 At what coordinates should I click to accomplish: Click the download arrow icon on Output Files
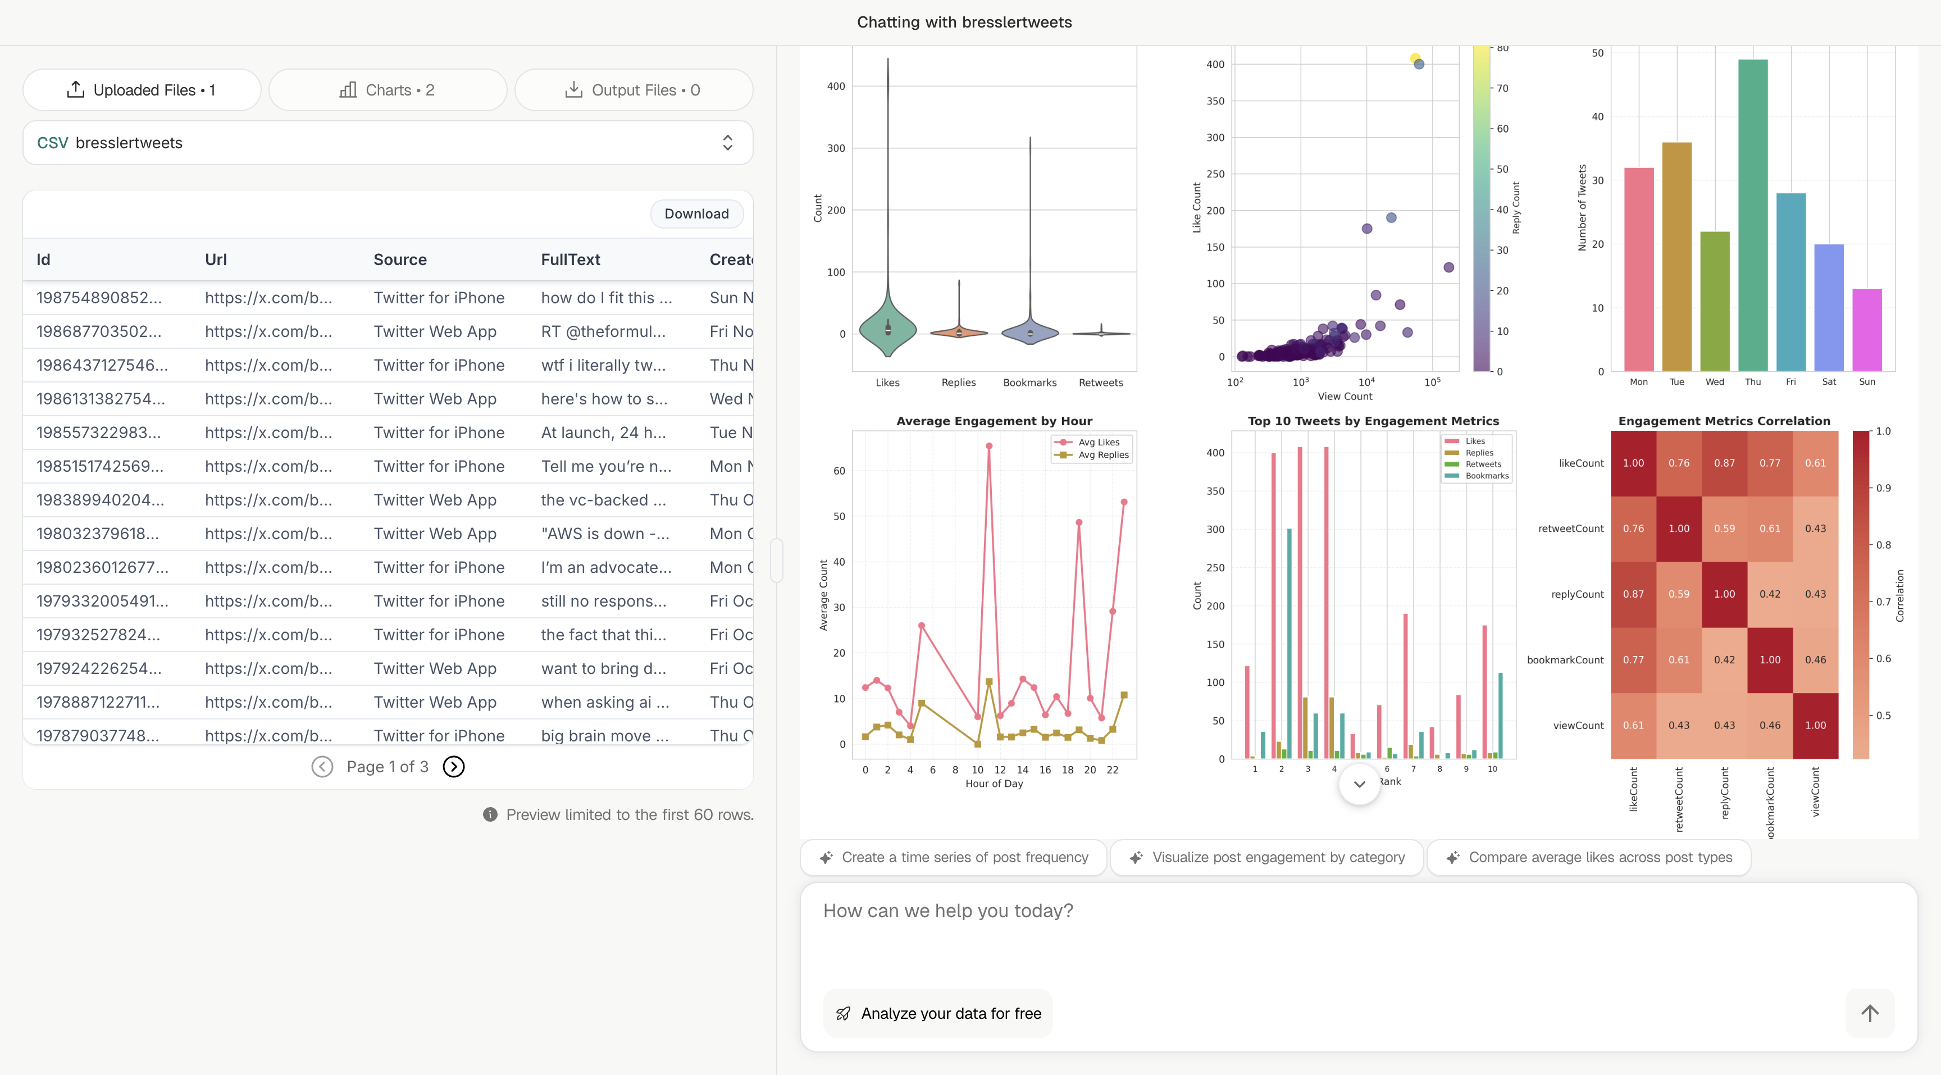573,90
